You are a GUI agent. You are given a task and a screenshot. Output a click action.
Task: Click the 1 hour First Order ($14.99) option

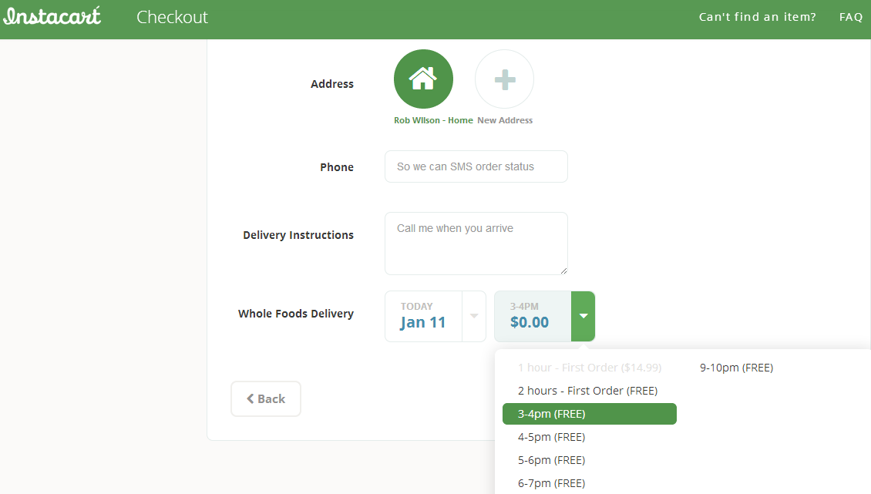pyautogui.click(x=589, y=368)
